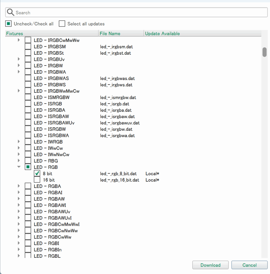Sort by File Name column header
The image size is (270, 274).
[121, 33]
